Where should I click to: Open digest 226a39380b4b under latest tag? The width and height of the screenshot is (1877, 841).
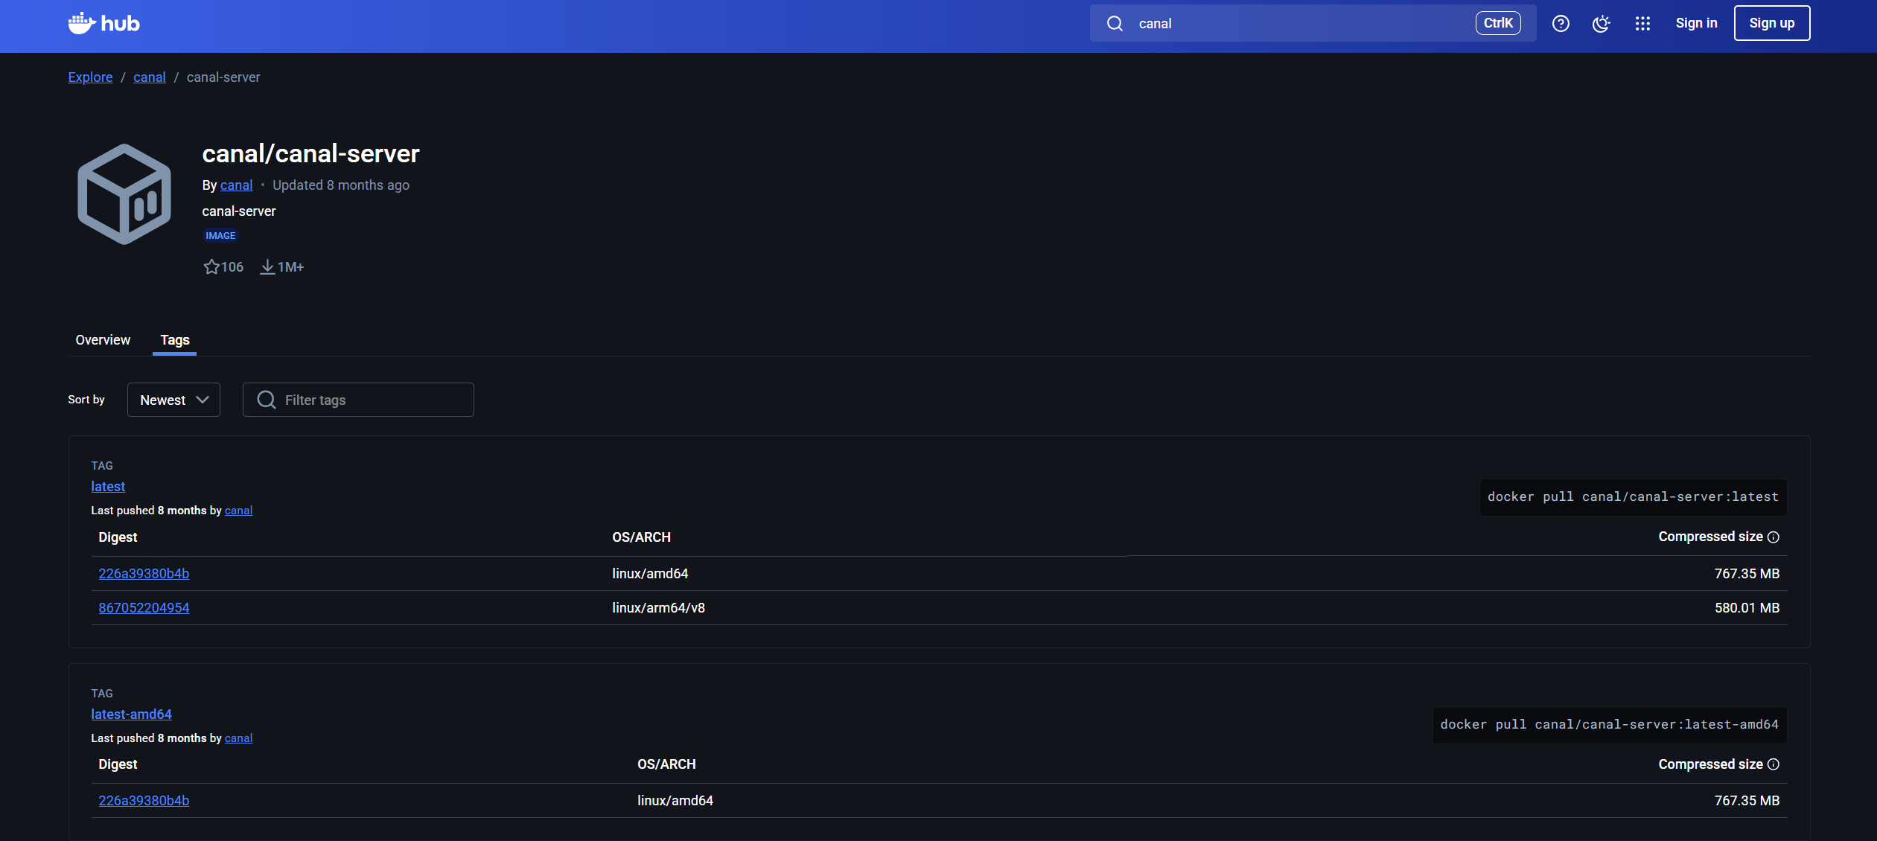click(144, 574)
